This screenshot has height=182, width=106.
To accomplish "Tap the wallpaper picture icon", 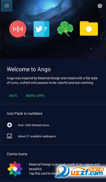I will point(9,136).
